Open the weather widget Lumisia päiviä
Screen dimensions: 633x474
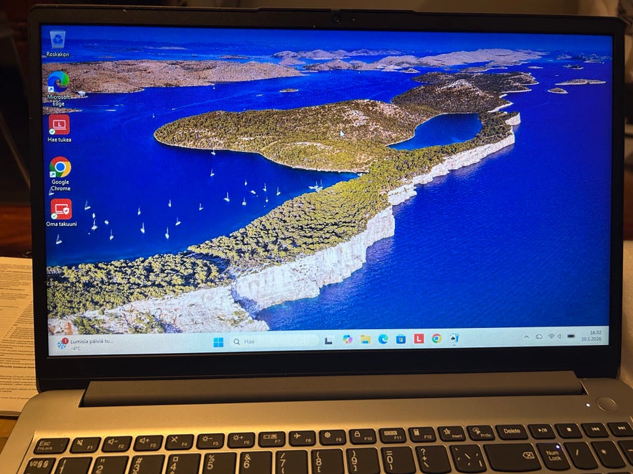pyautogui.click(x=86, y=344)
